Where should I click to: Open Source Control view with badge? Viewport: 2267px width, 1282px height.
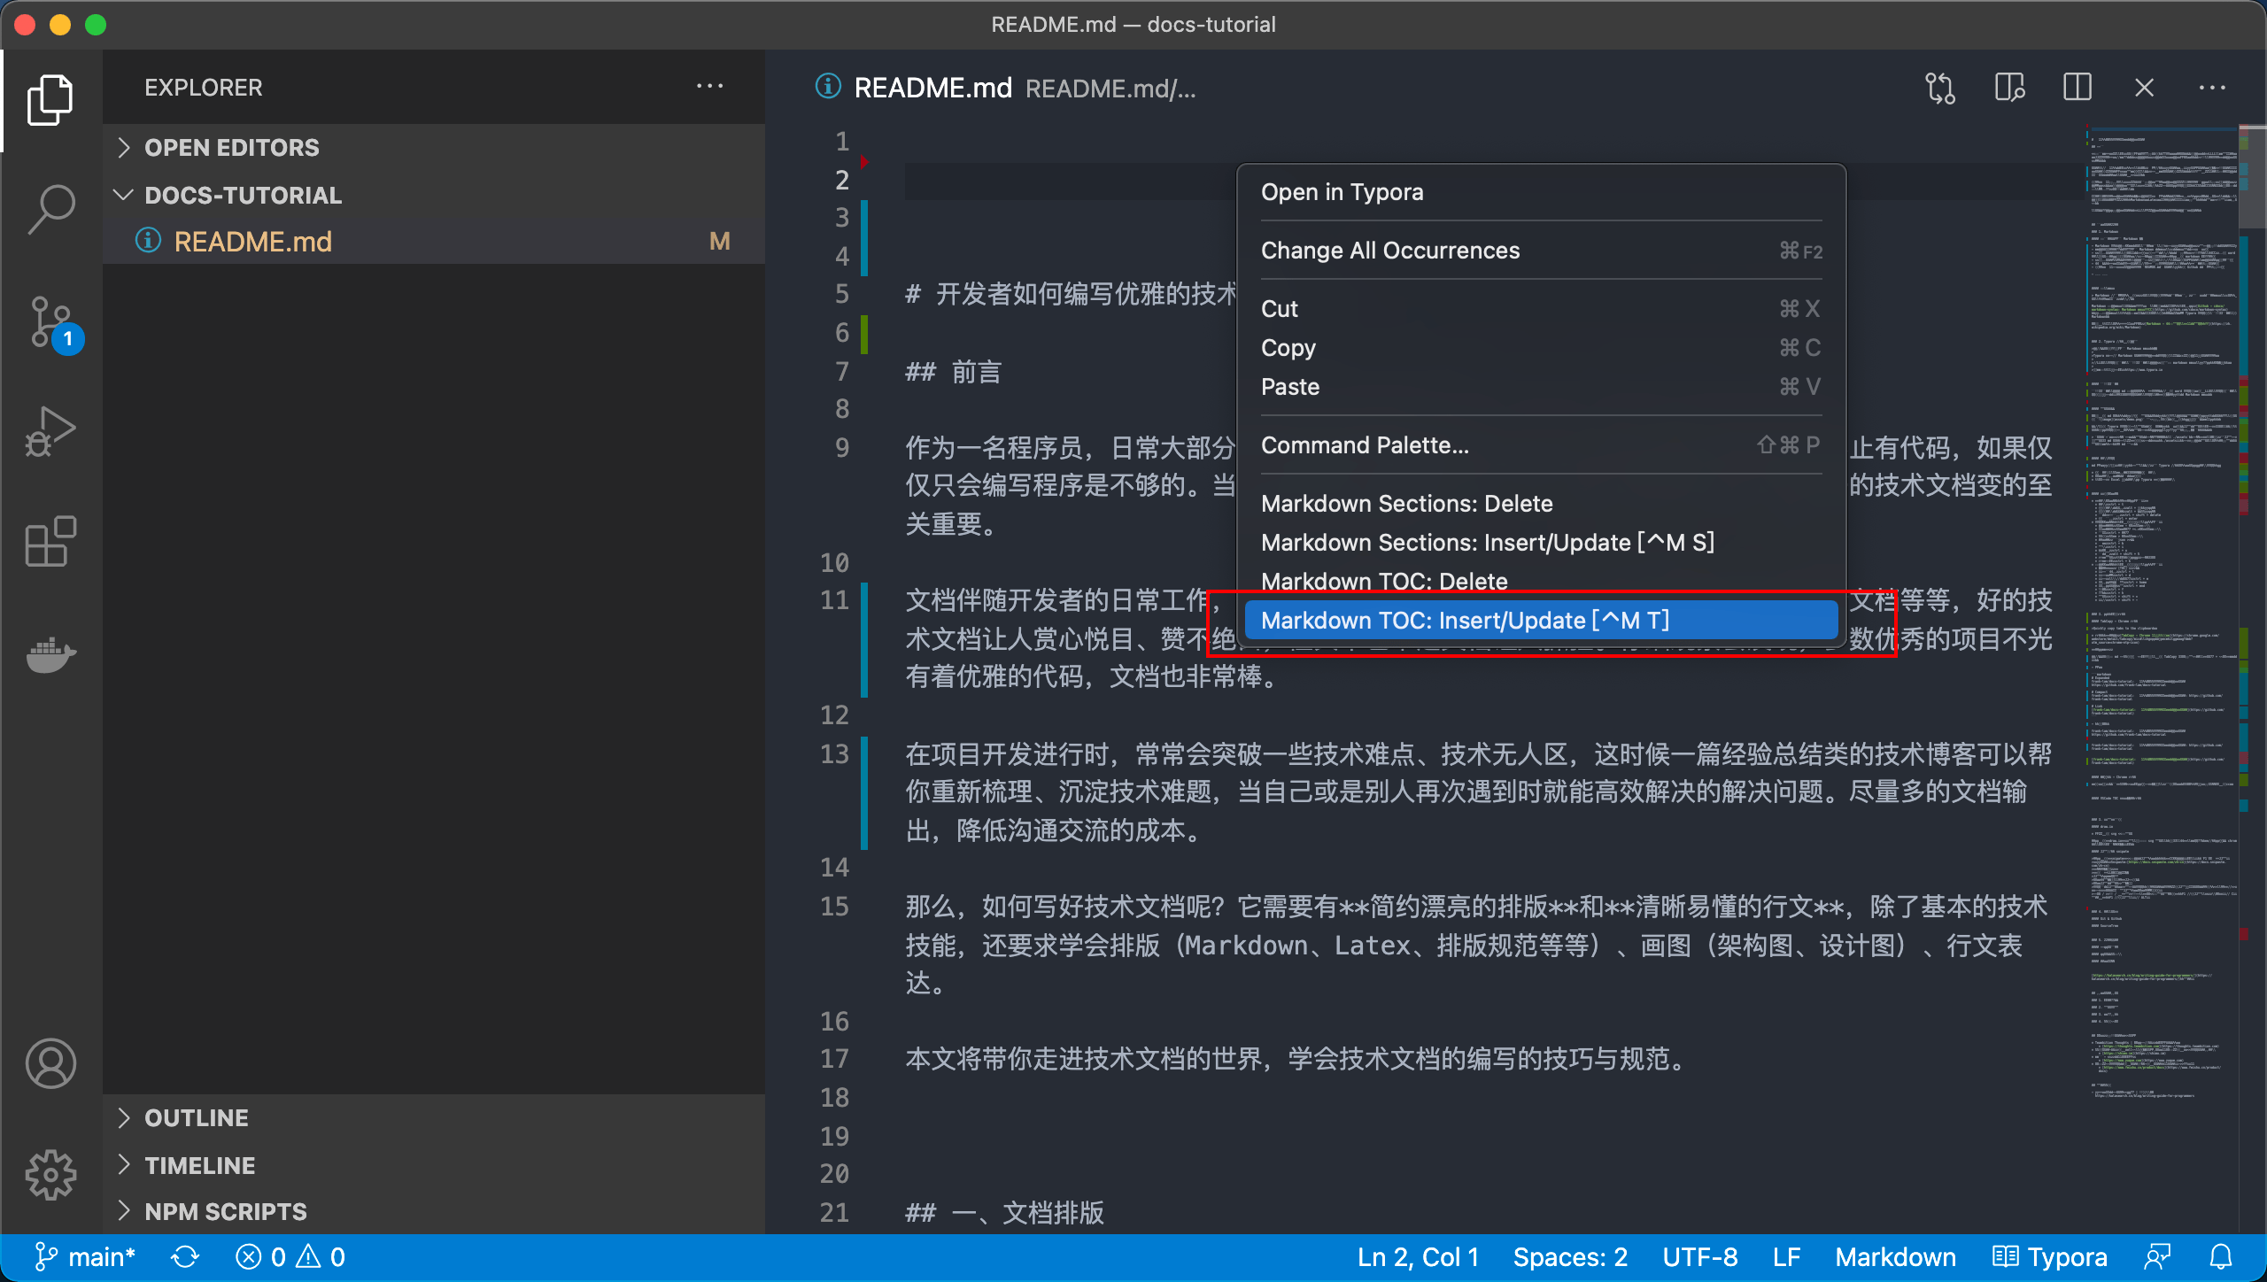click(x=51, y=321)
